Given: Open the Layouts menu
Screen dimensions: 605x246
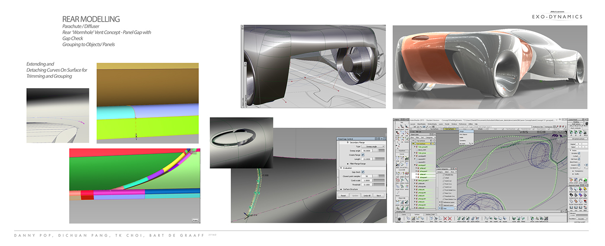Looking at the screenshot, I should coord(413,124).
